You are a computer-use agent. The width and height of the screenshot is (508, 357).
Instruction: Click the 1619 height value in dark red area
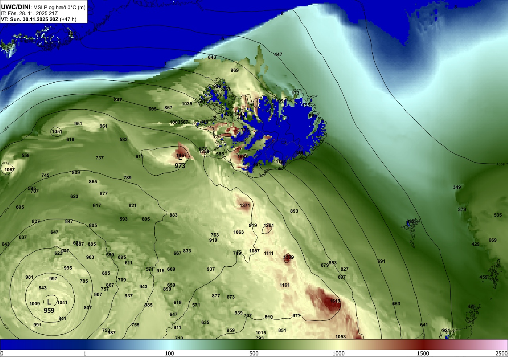(x=335, y=301)
